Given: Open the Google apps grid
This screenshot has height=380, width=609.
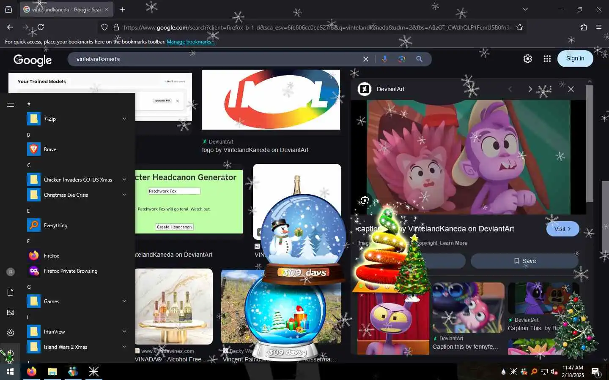Looking at the screenshot, I should tap(547, 59).
